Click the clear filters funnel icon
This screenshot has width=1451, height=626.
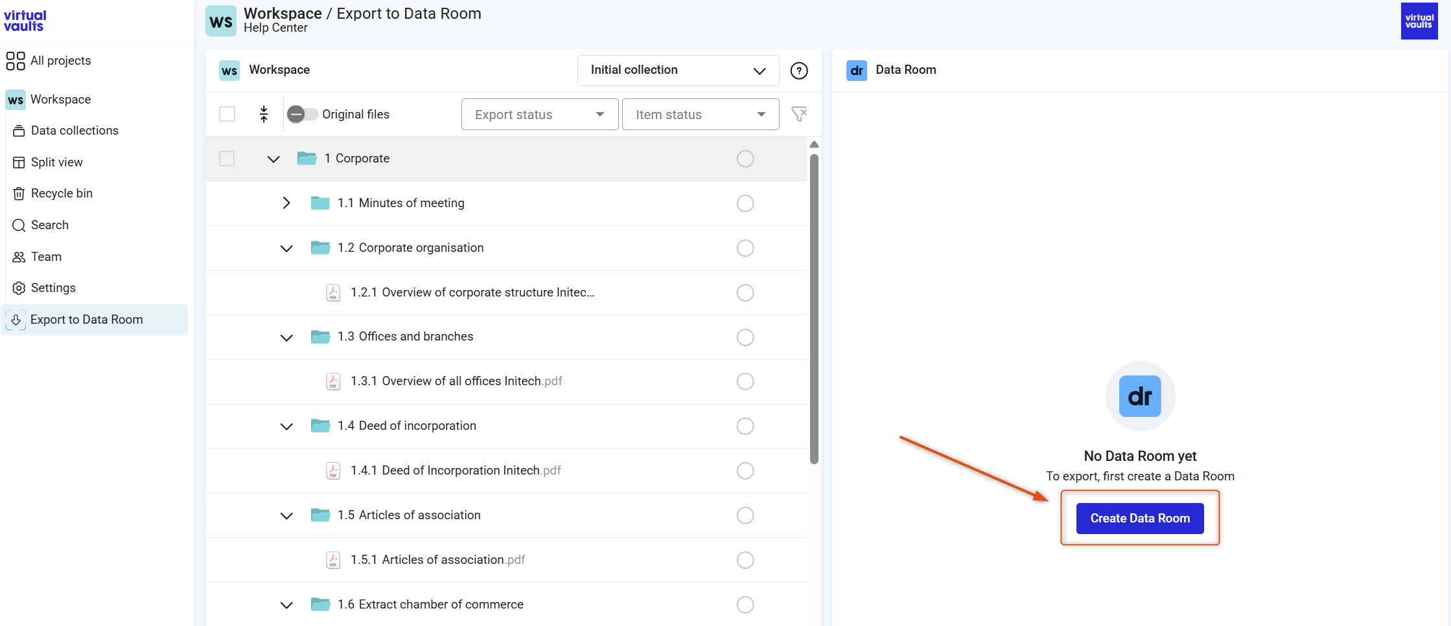(799, 114)
